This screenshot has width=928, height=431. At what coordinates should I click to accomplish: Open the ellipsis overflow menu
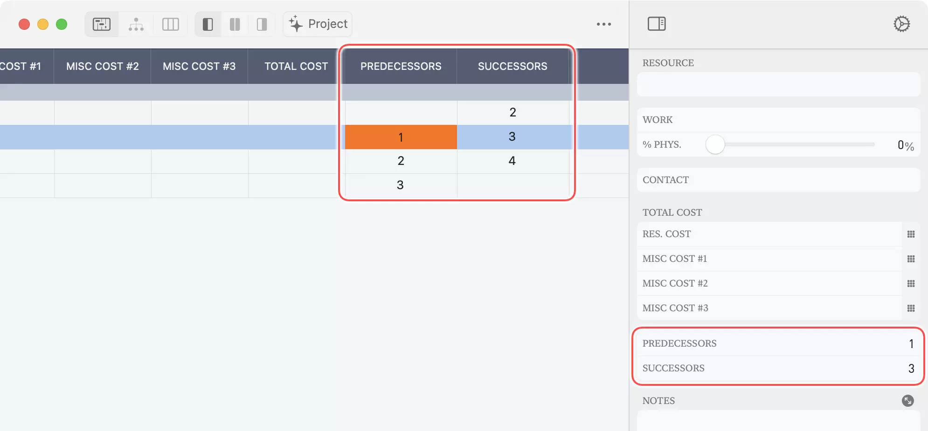click(603, 24)
